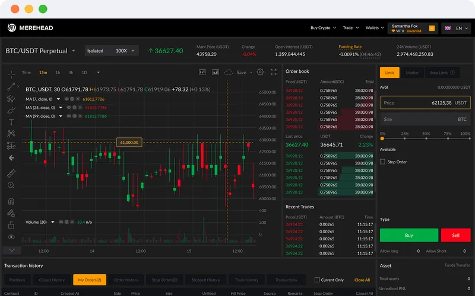475x296 pixels.
Task: Open the Save dropdown chevron
Action: tap(251, 72)
